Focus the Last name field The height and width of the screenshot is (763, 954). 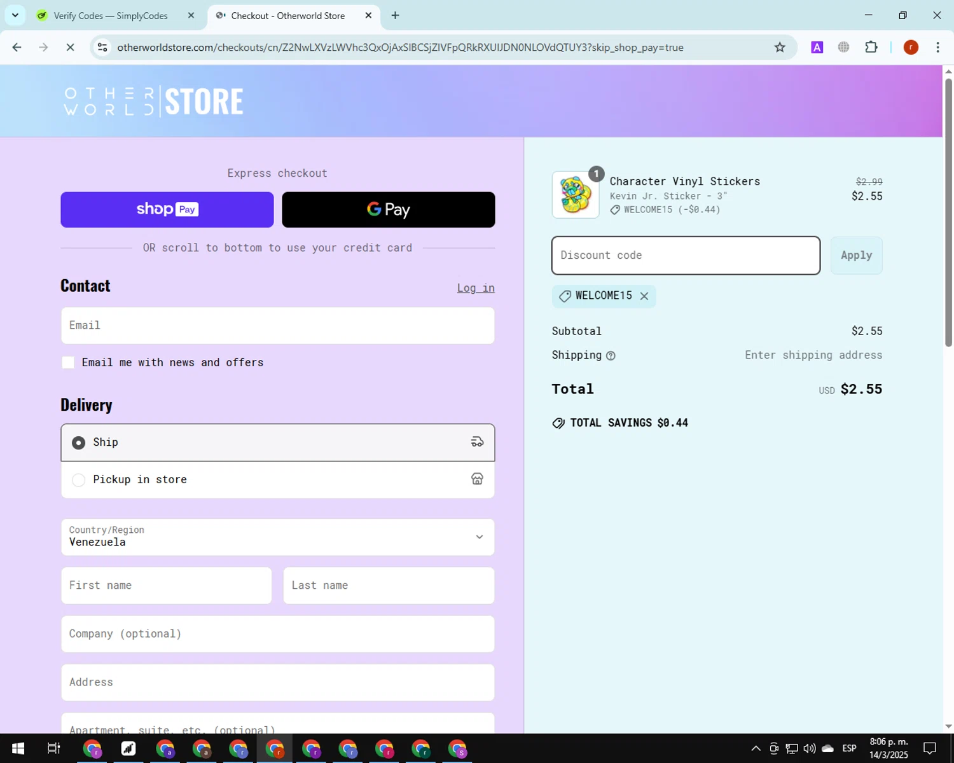point(389,586)
